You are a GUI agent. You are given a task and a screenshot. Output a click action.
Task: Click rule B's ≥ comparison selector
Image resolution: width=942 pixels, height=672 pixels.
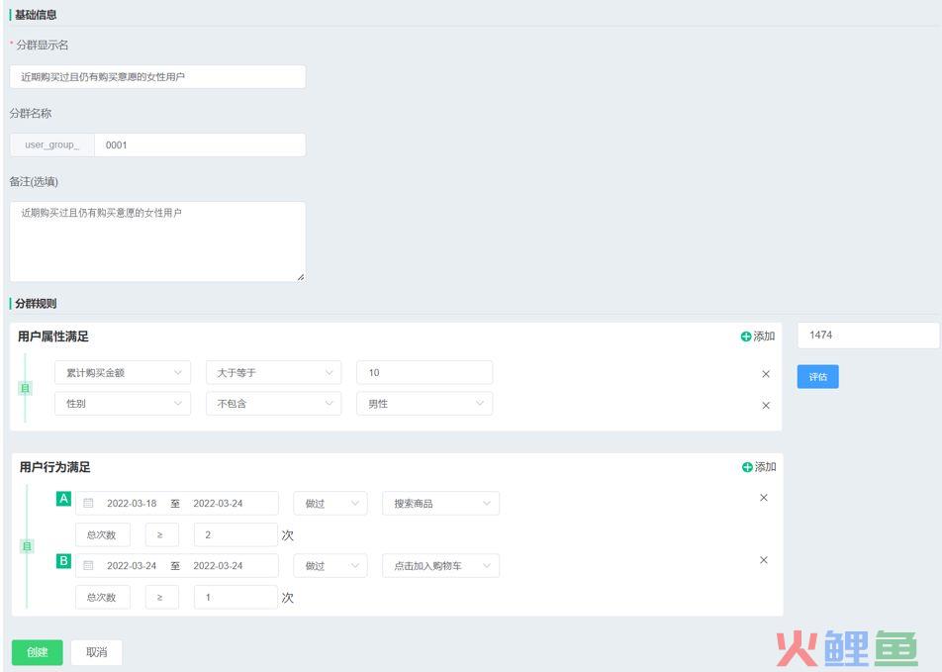point(162,598)
